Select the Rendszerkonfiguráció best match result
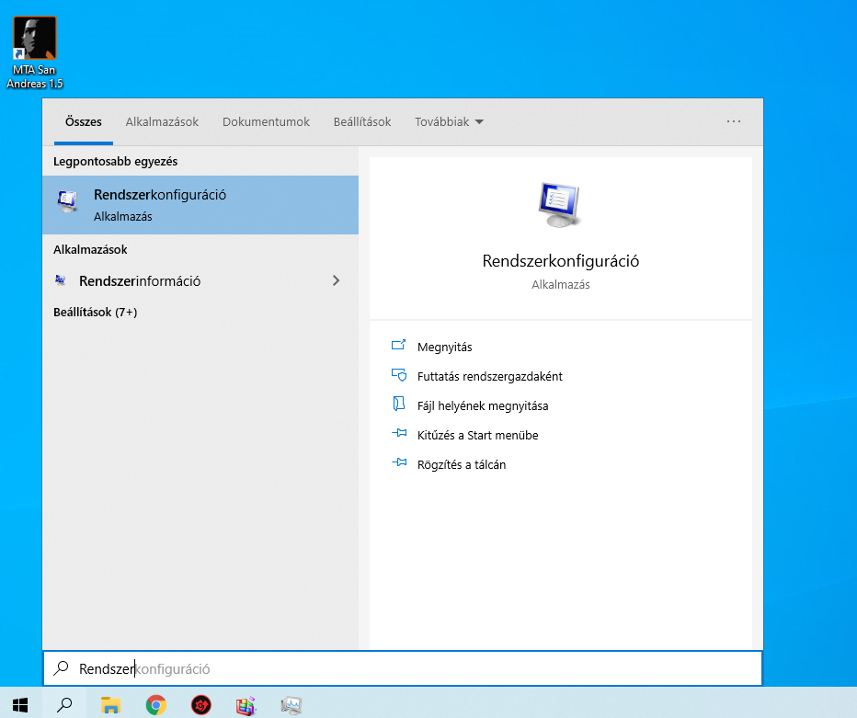The height and width of the screenshot is (718, 857). tap(200, 205)
